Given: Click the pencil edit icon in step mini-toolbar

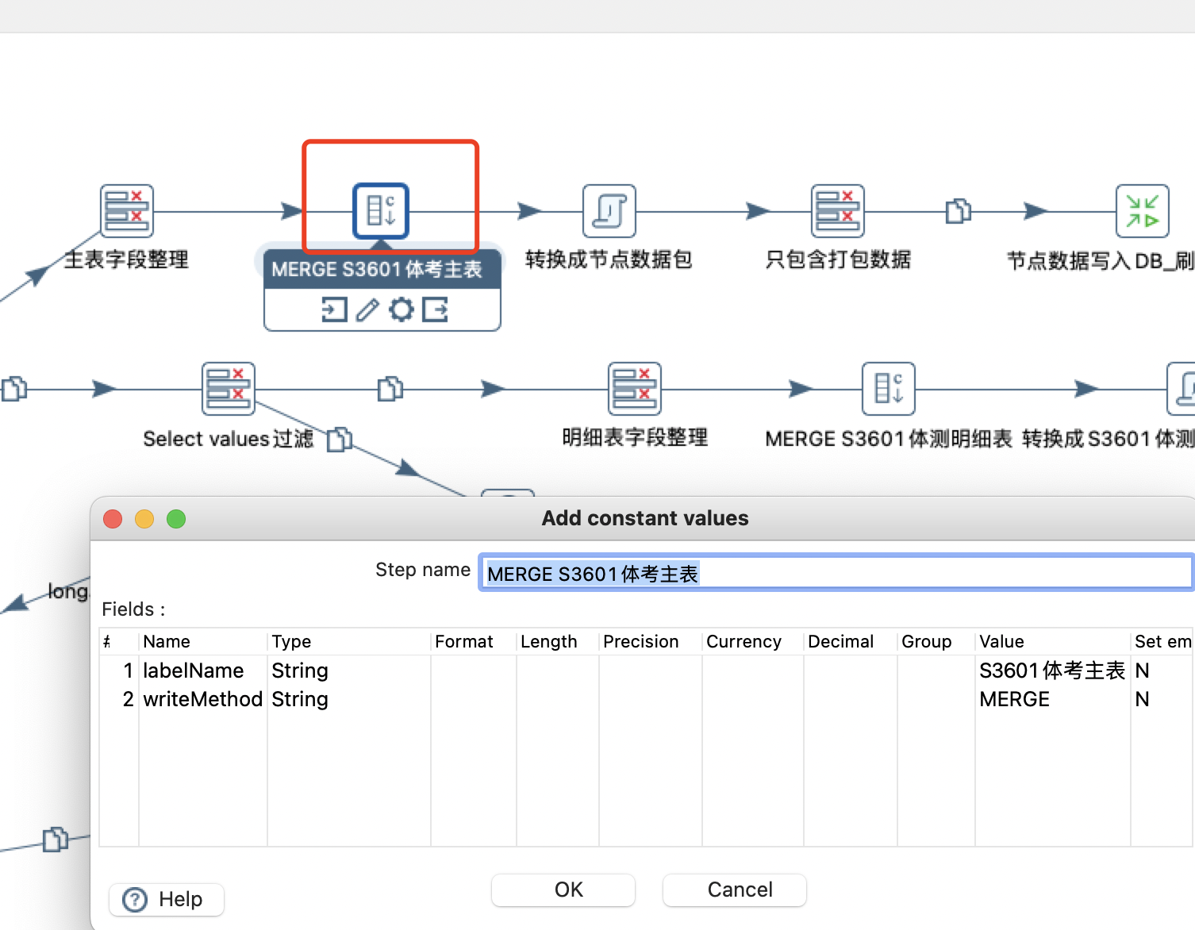Looking at the screenshot, I should [x=367, y=309].
